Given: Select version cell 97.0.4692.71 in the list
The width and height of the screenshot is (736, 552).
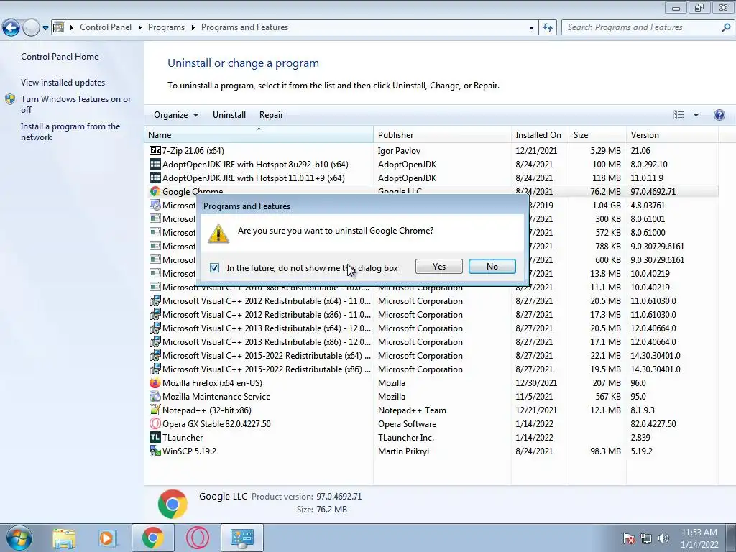Looking at the screenshot, I should coord(653,191).
